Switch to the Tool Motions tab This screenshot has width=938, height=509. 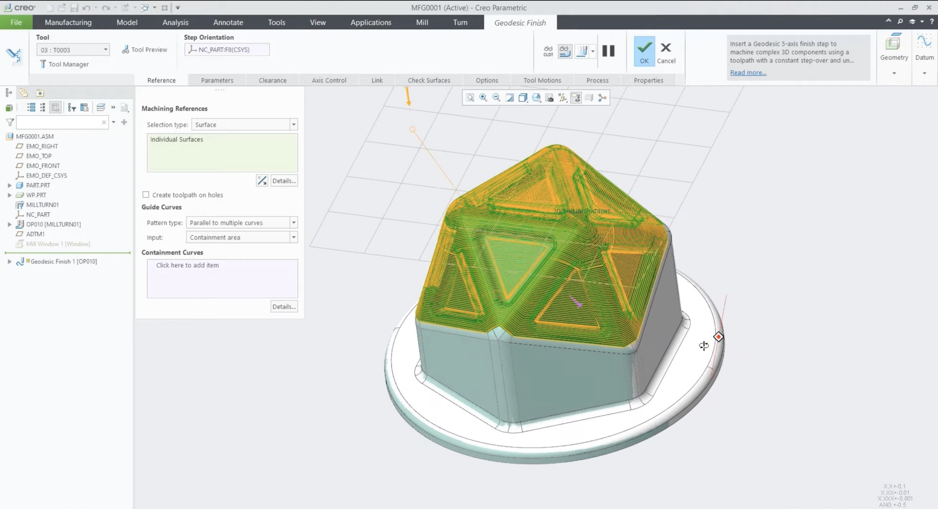pos(542,80)
